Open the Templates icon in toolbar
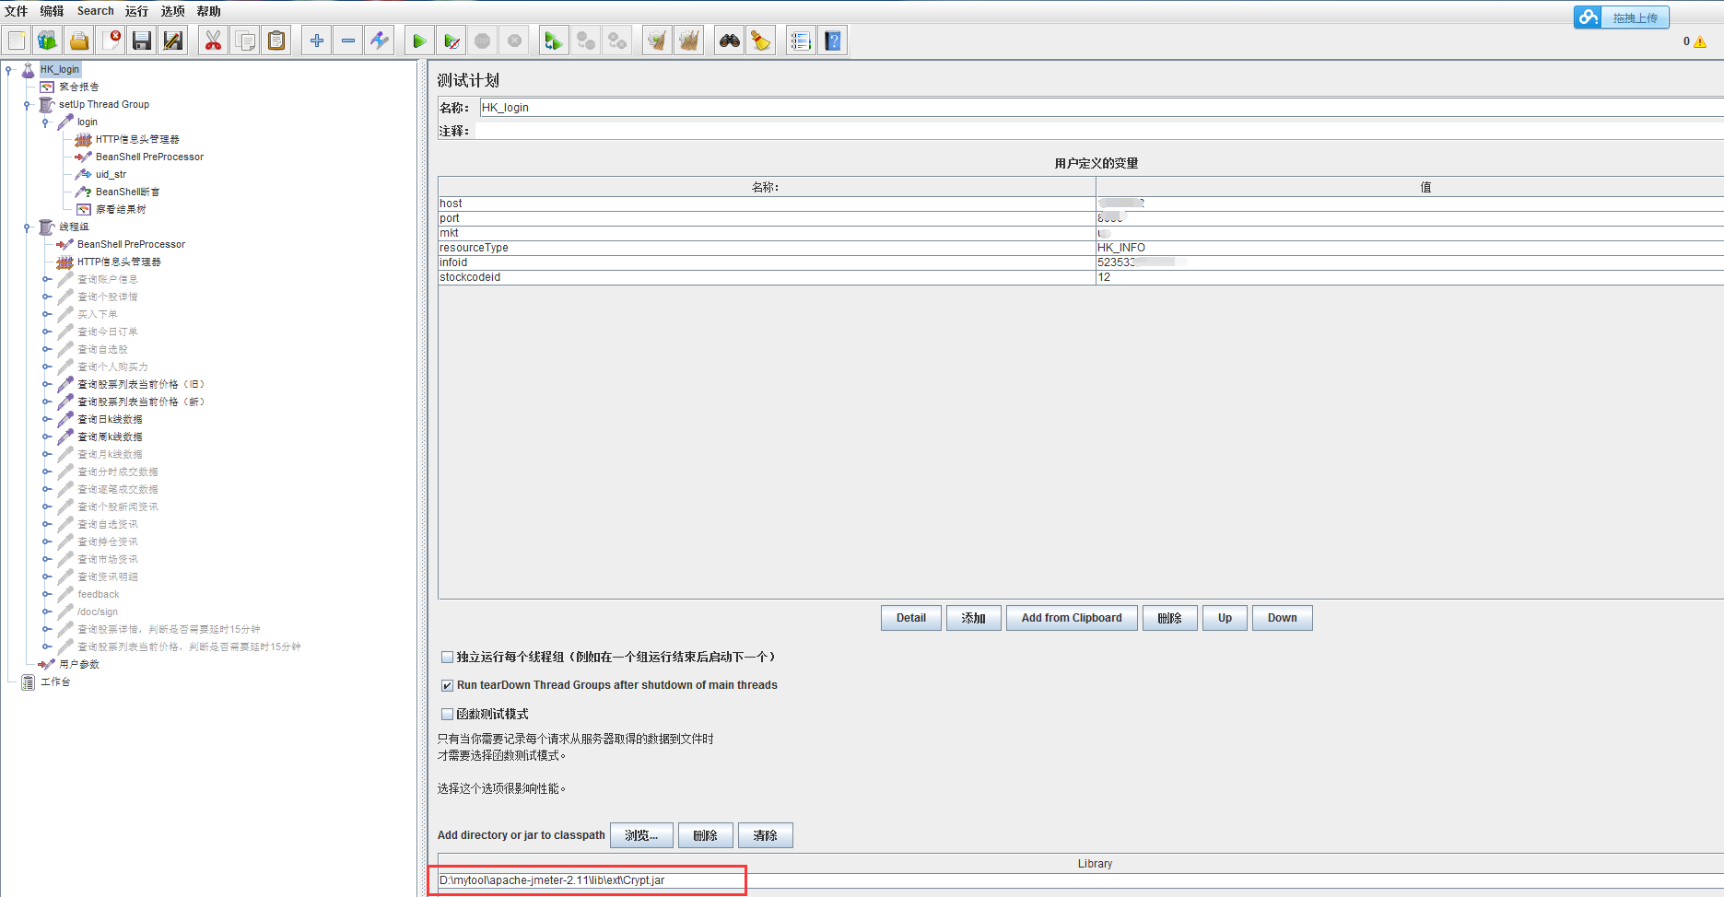The width and height of the screenshot is (1724, 897). coord(48,41)
